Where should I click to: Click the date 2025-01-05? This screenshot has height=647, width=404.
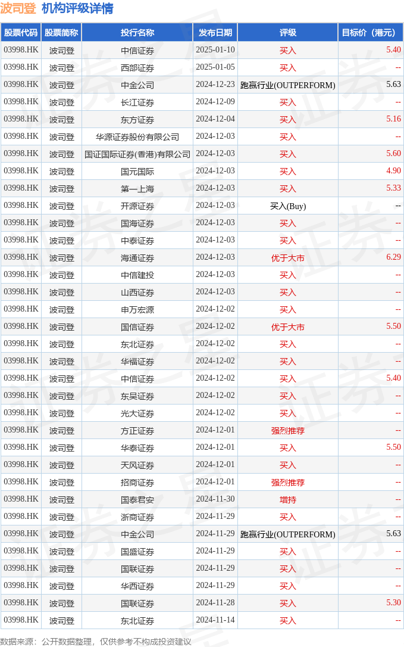pyautogui.click(x=215, y=67)
